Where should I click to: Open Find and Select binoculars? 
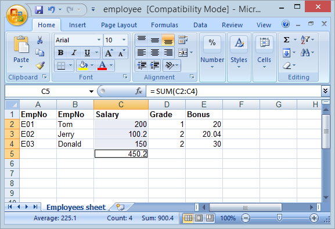tap(307, 53)
